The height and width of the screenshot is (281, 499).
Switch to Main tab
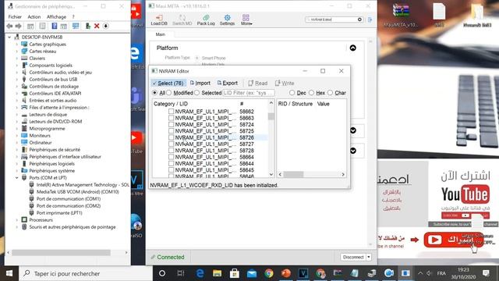click(x=161, y=34)
